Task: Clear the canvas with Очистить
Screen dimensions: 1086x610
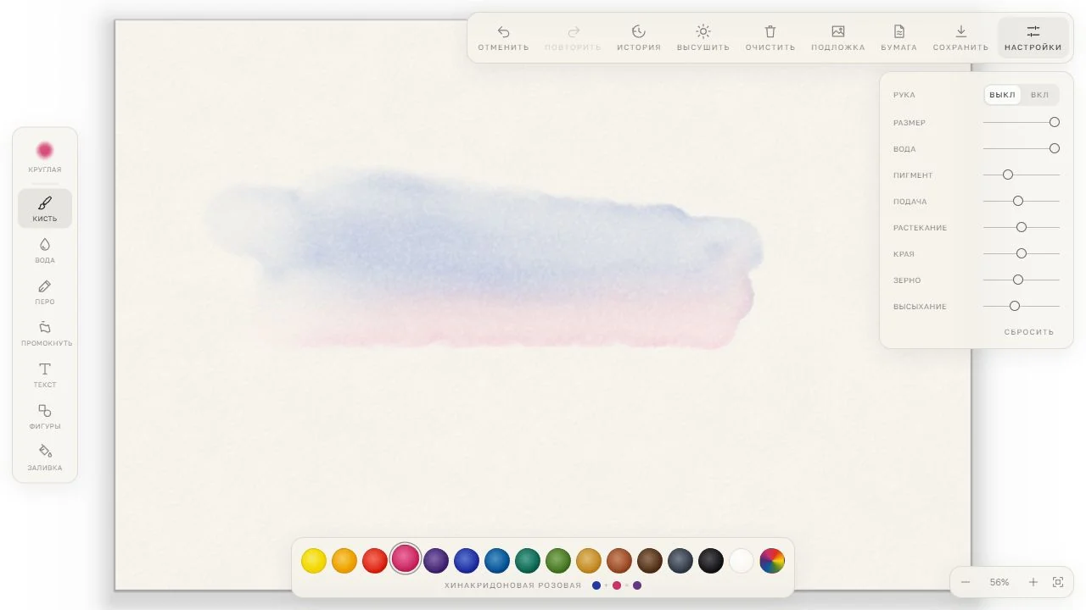Action: coord(770,38)
